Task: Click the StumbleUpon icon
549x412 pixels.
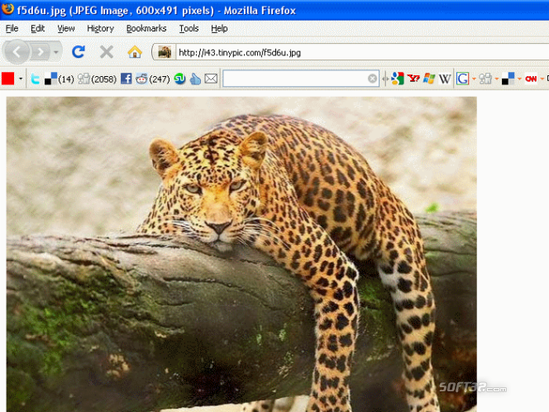Action: [x=179, y=79]
